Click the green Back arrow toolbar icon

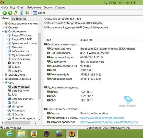(x=5, y=13)
